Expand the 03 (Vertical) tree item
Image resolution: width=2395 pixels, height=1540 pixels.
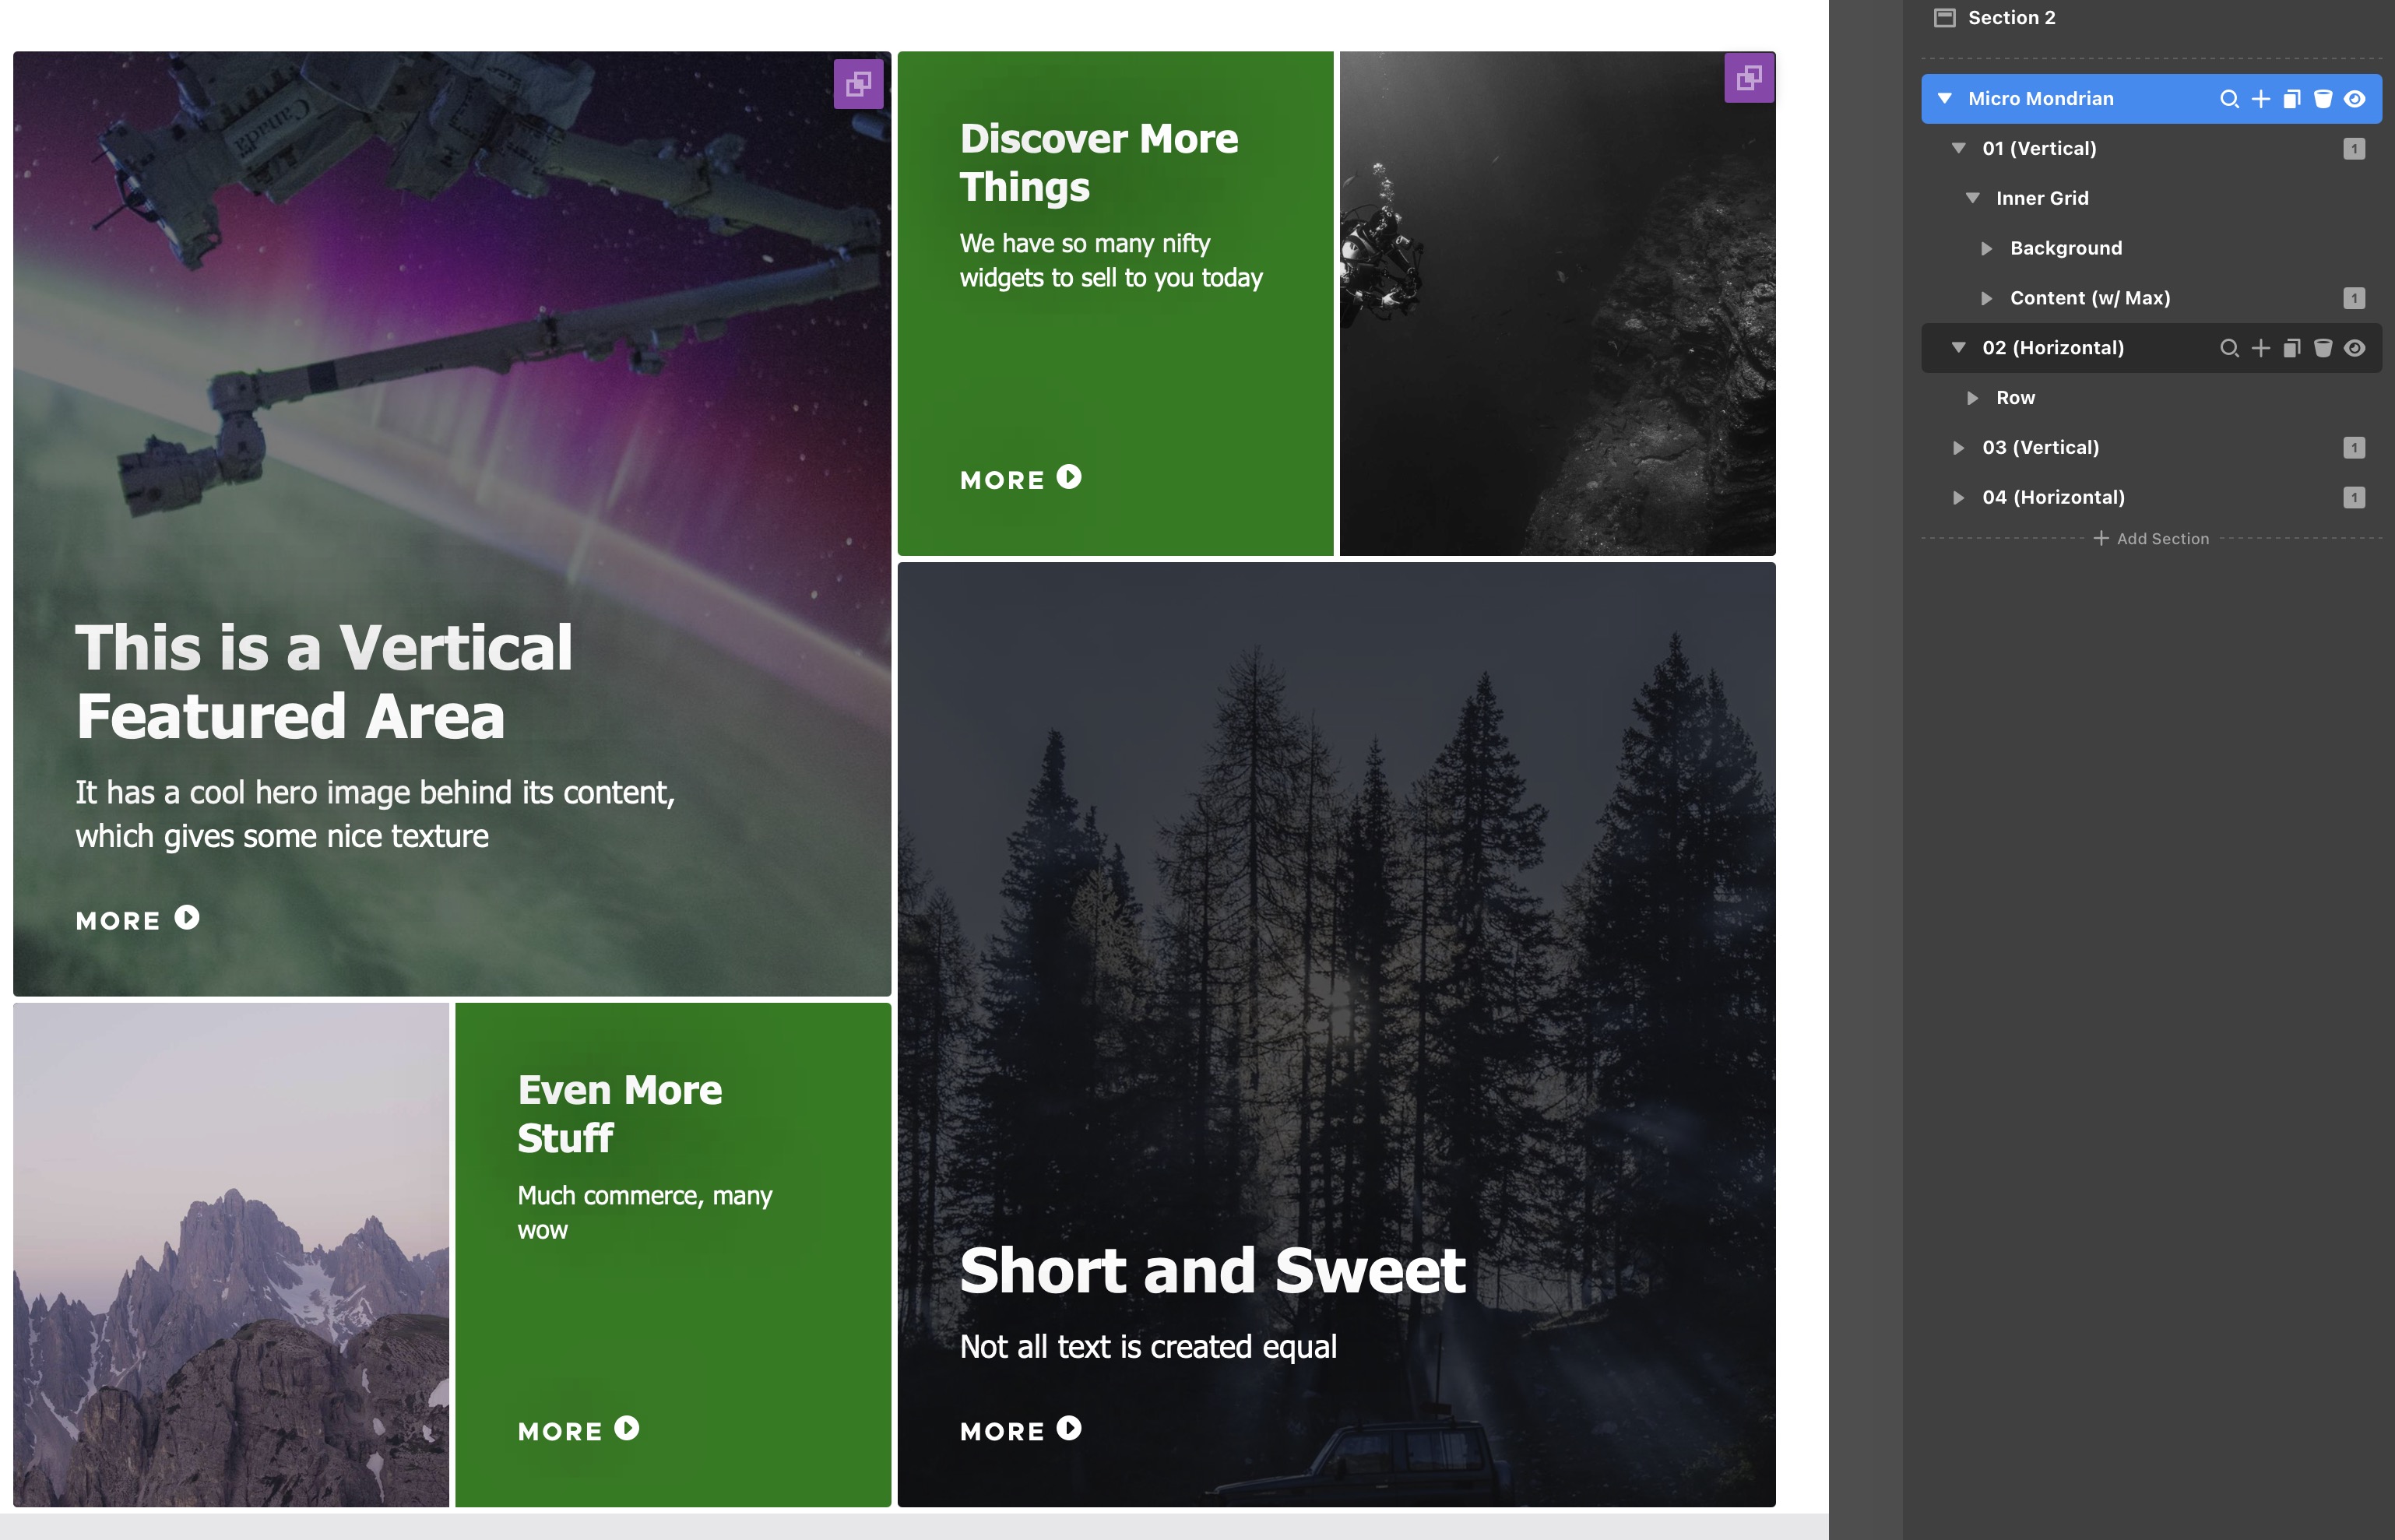(x=1958, y=448)
